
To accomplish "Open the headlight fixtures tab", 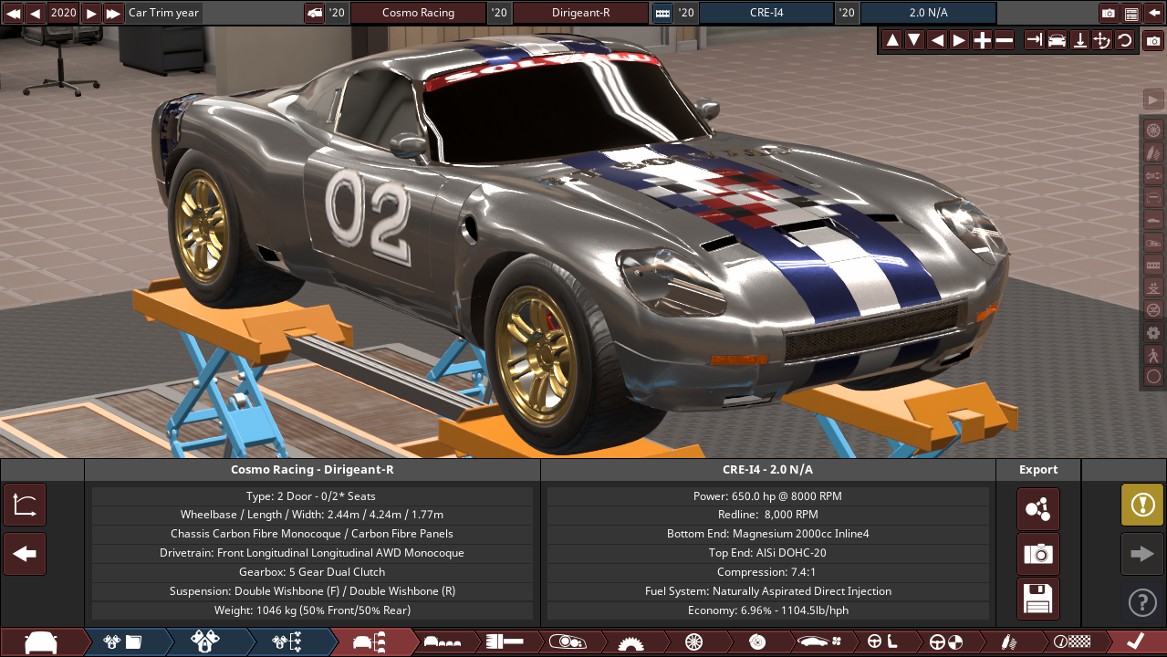I will tap(566, 641).
